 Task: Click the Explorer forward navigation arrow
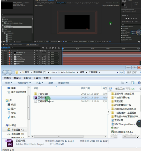(10, 72)
